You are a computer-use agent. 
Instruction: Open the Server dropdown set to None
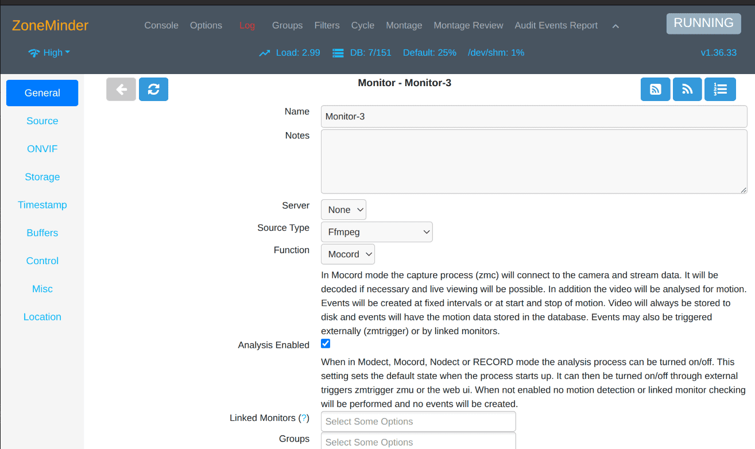click(343, 209)
